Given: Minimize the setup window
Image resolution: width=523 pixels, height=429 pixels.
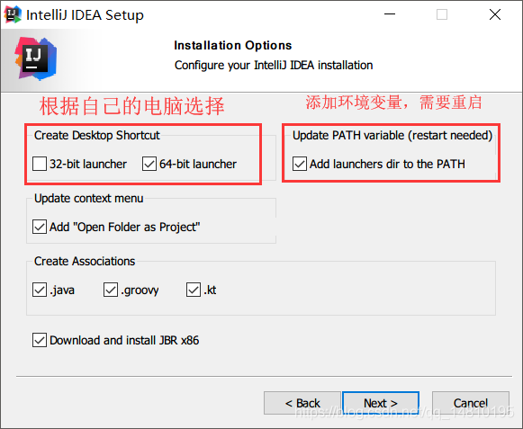Looking at the screenshot, I should click(390, 14).
